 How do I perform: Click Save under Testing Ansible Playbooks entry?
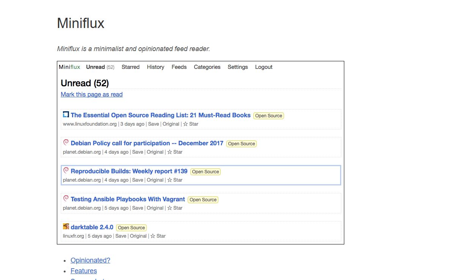(138, 208)
